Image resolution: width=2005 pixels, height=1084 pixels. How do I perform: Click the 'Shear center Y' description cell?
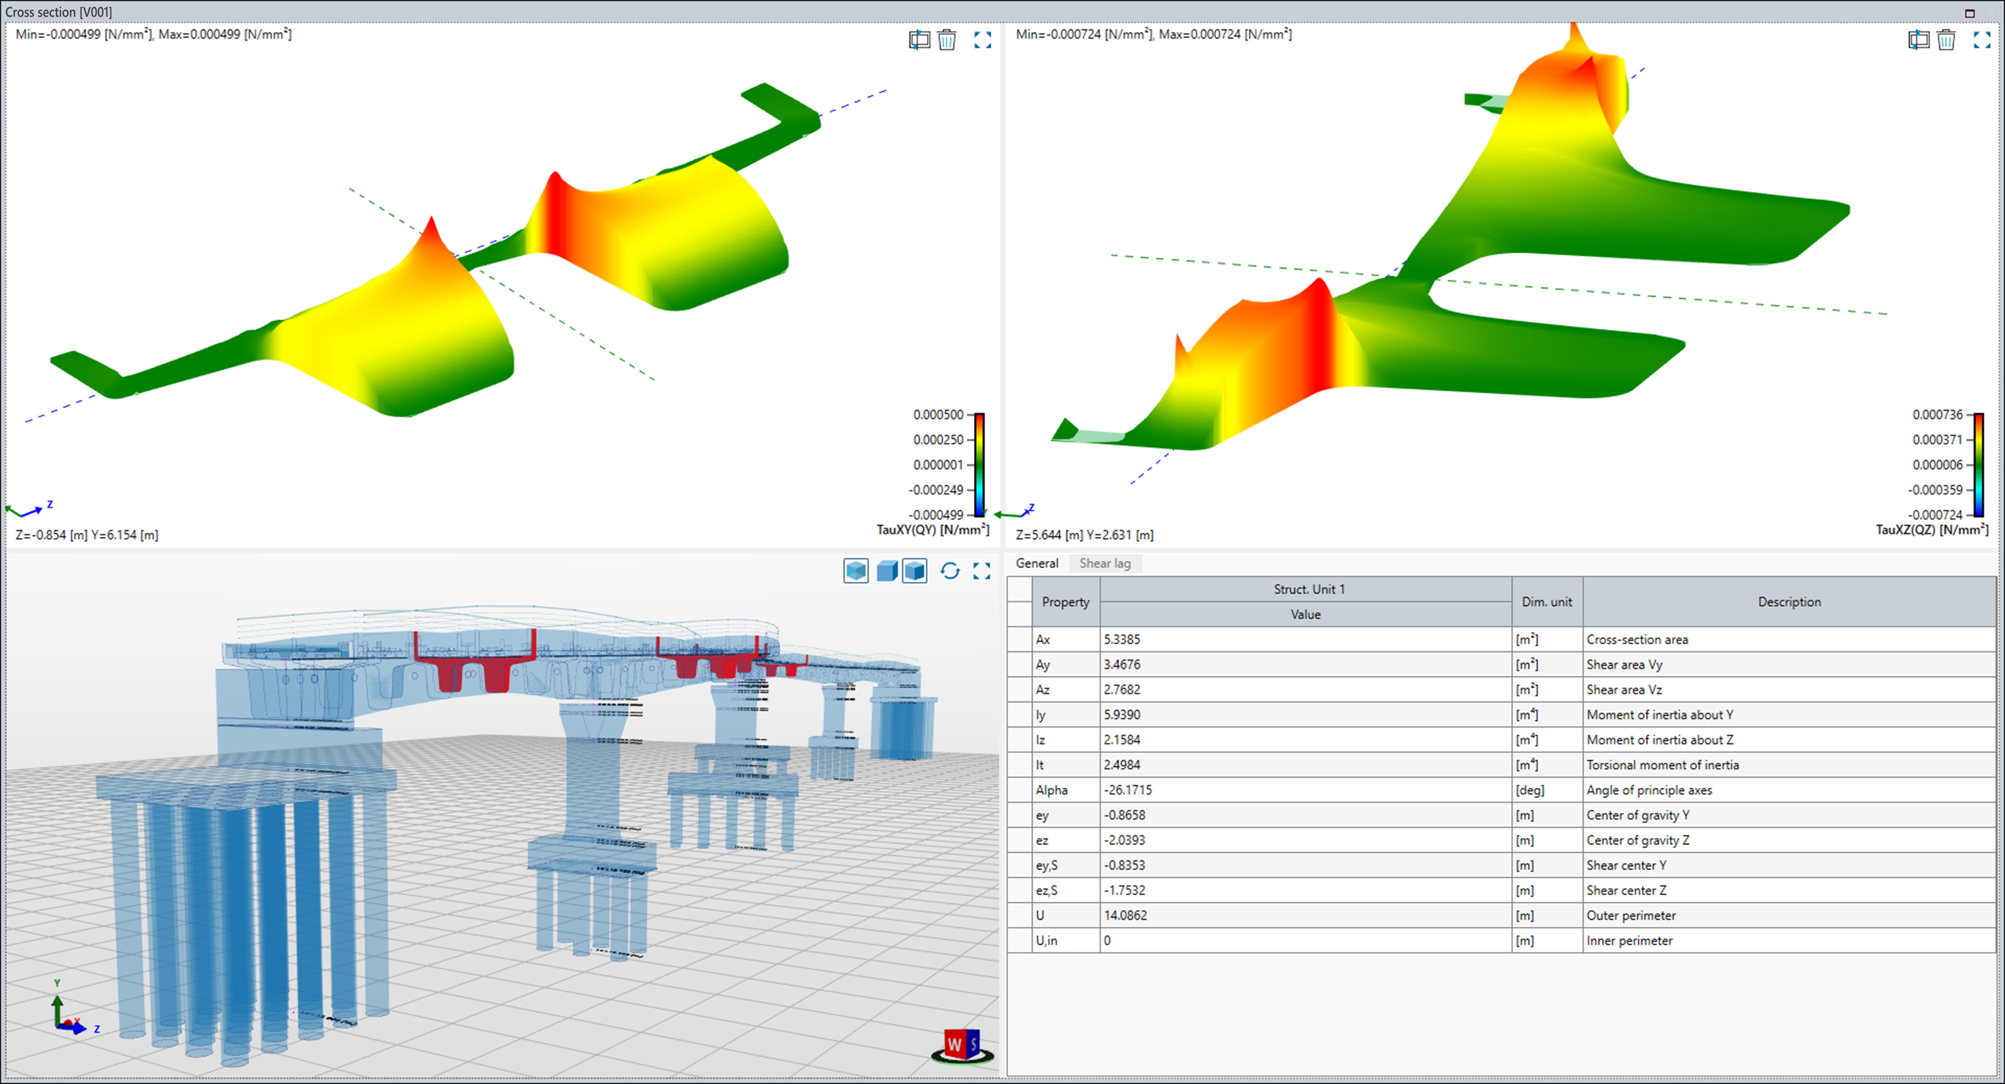click(1789, 865)
